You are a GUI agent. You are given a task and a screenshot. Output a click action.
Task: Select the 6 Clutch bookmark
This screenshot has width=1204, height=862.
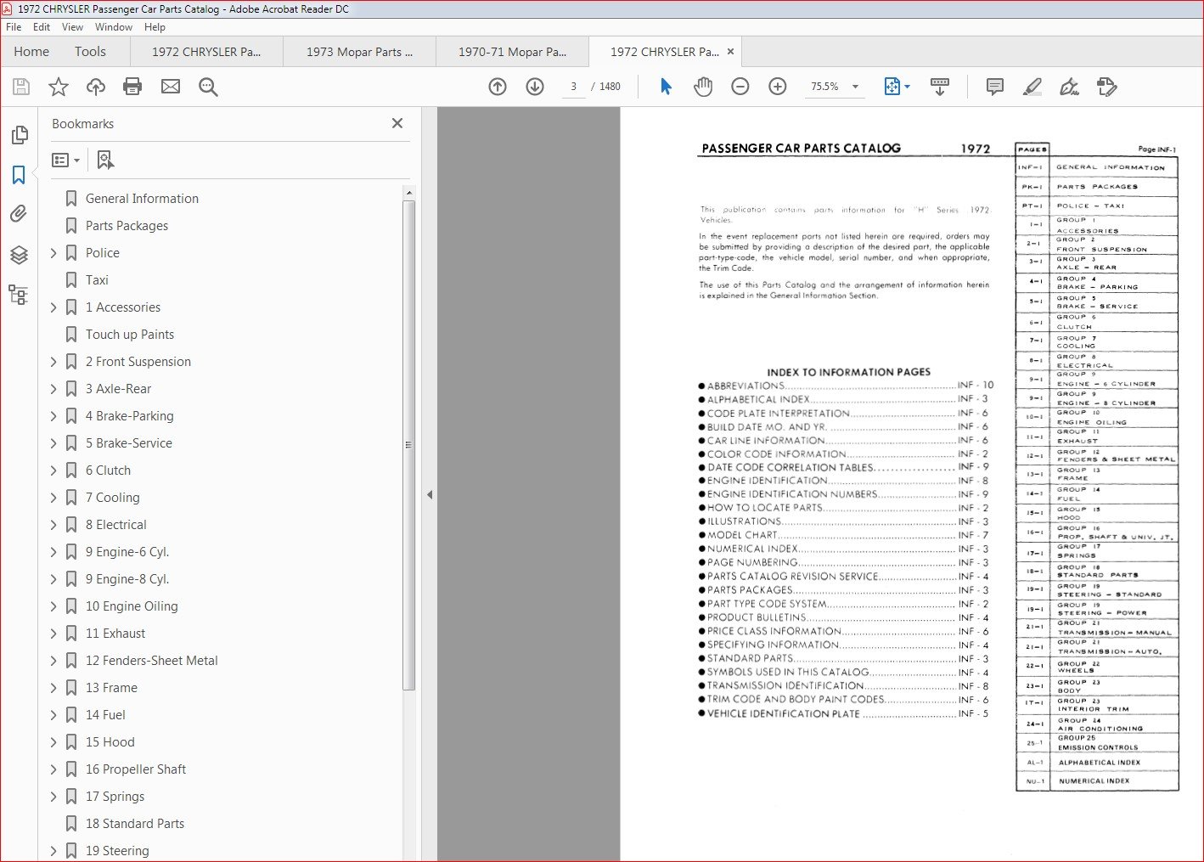(x=108, y=470)
